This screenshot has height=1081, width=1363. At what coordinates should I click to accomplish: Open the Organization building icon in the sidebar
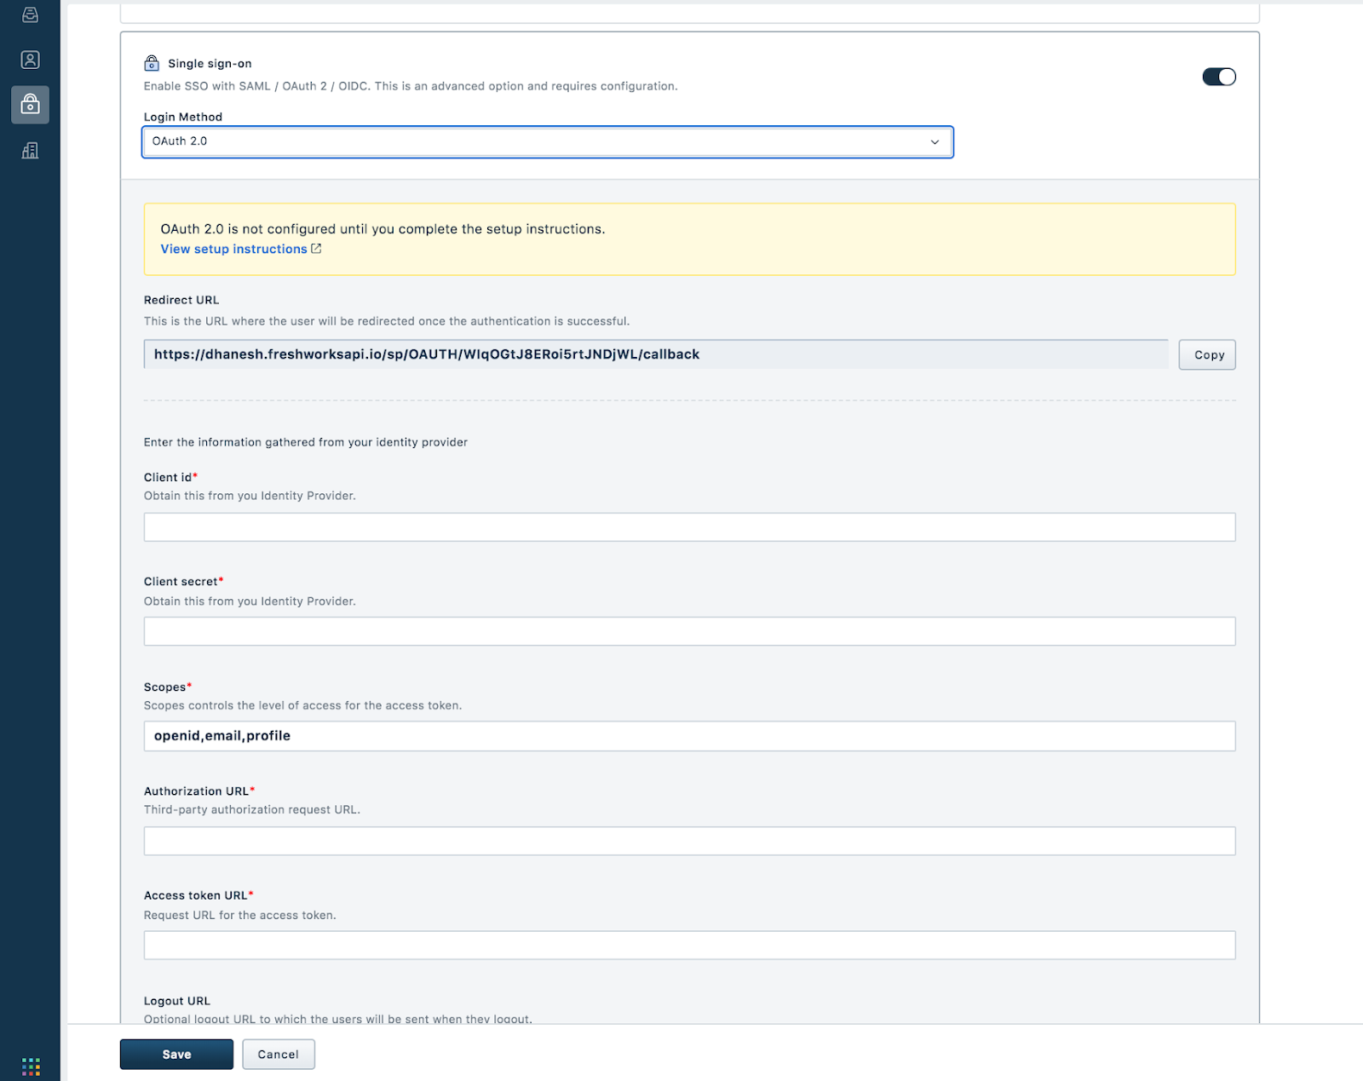(x=30, y=150)
